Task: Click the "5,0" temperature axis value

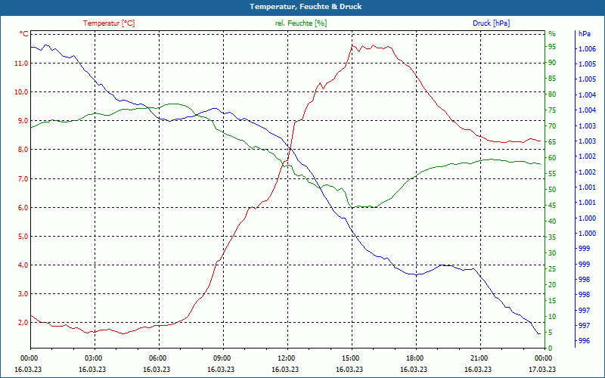Action: click(x=23, y=236)
